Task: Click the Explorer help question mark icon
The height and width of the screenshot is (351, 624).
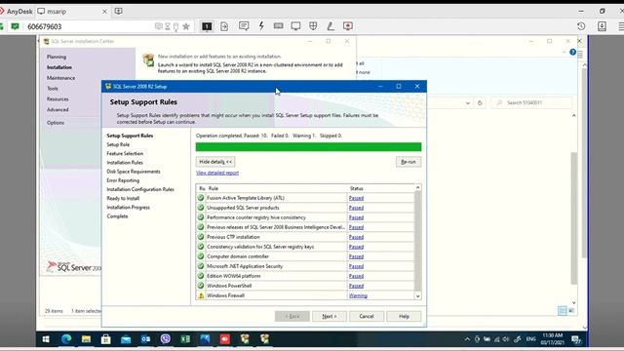Action: [x=572, y=52]
